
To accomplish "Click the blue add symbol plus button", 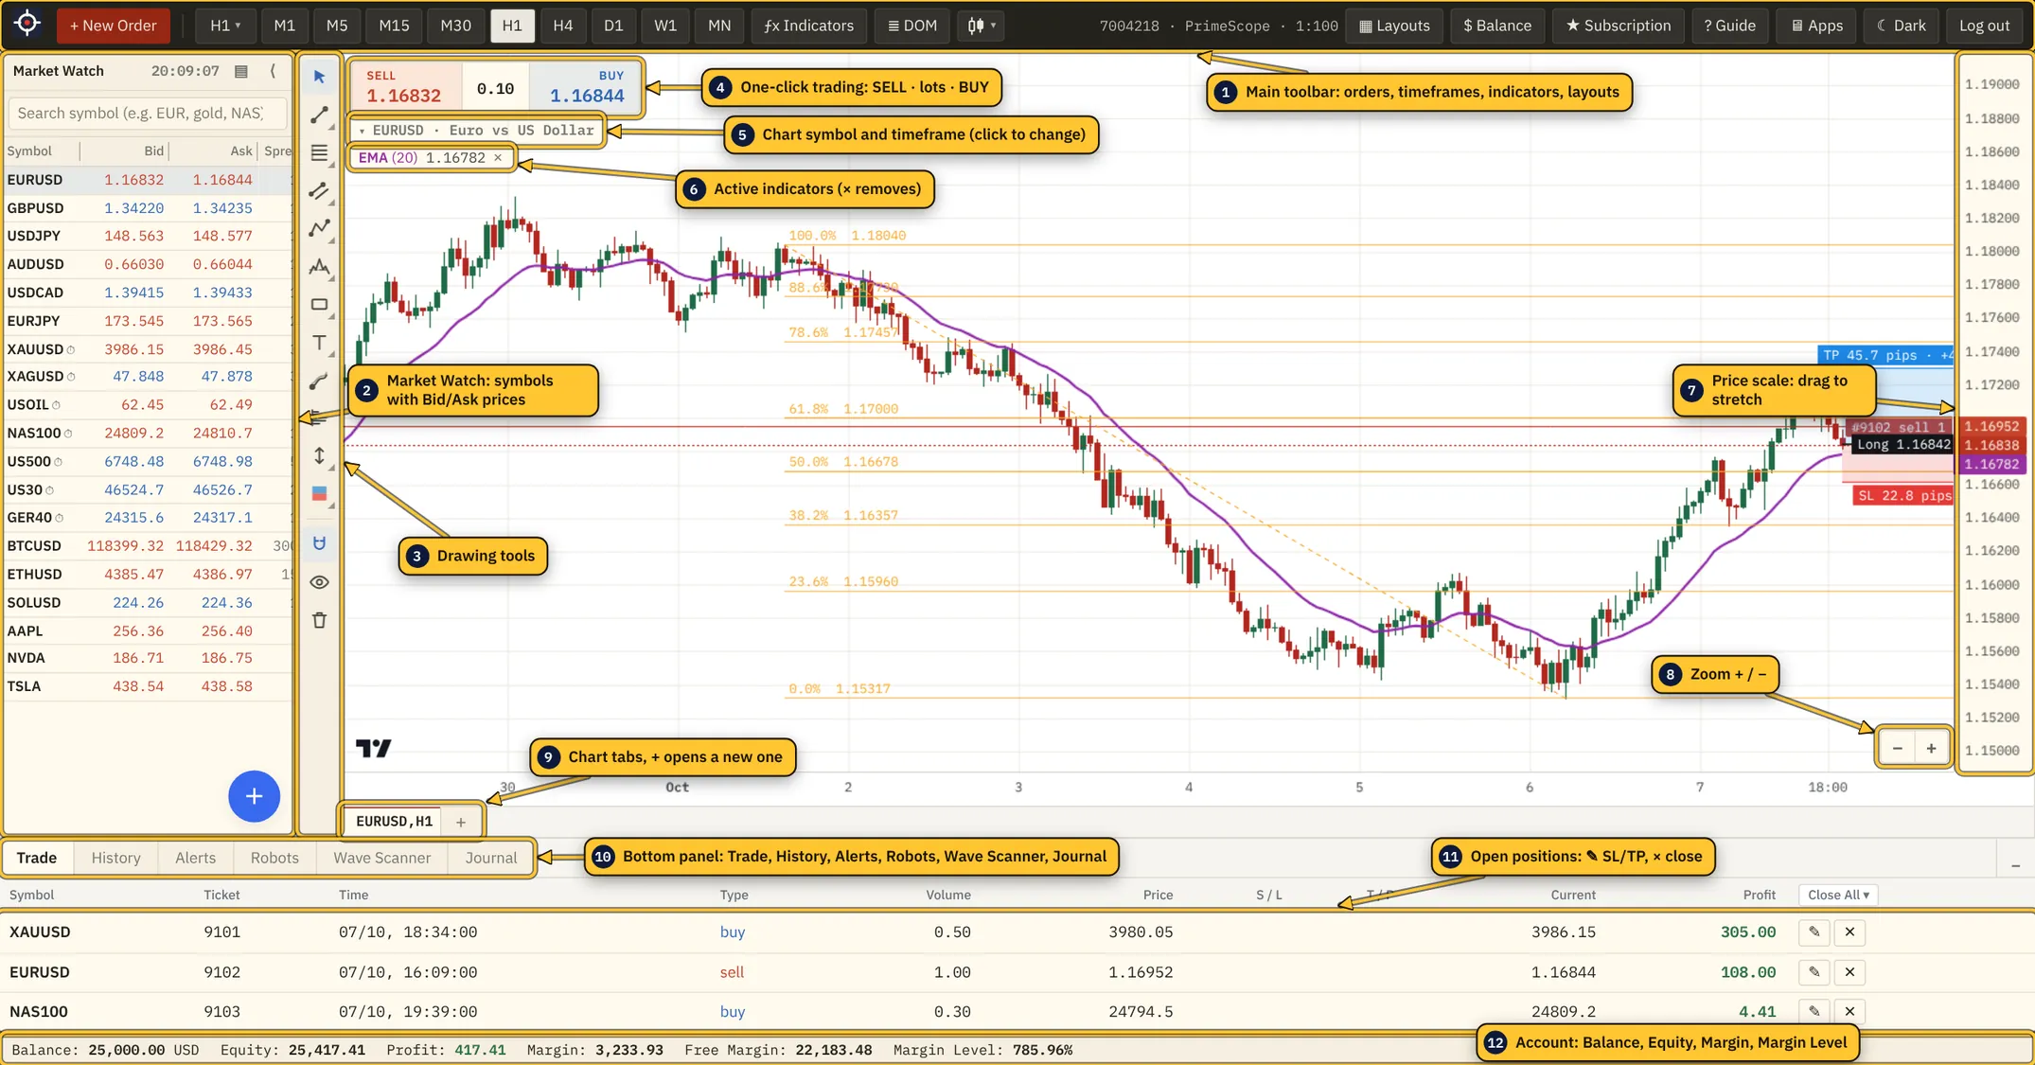I will [x=254, y=796].
